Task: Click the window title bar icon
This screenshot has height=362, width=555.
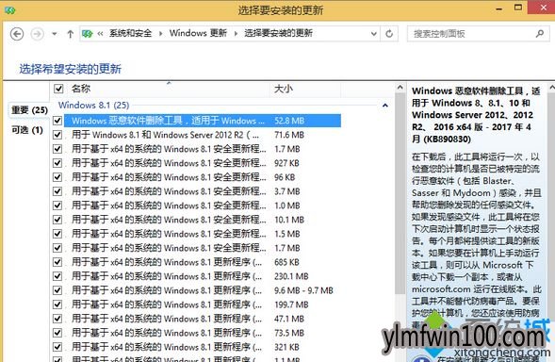Action: [10, 10]
